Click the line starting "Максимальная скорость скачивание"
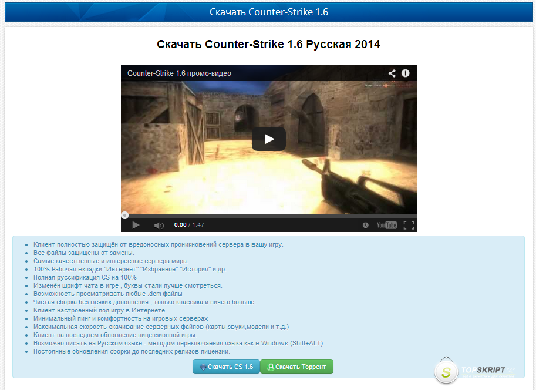This screenshot has height=390, width=536. pyautogui.click(x=161, y=327)
